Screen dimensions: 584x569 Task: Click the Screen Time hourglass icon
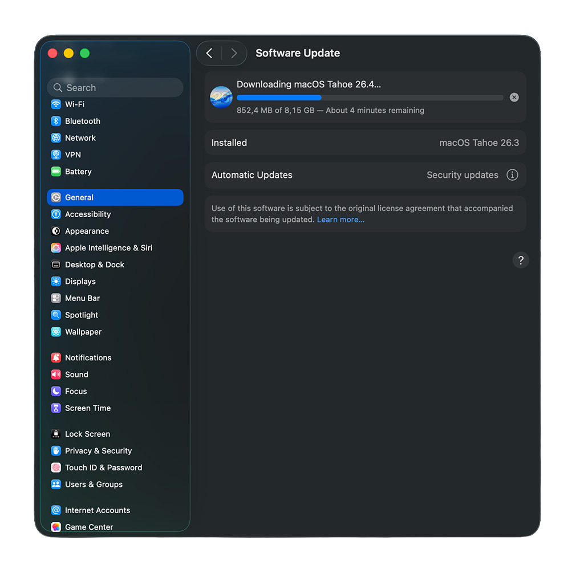coord(56,408)
